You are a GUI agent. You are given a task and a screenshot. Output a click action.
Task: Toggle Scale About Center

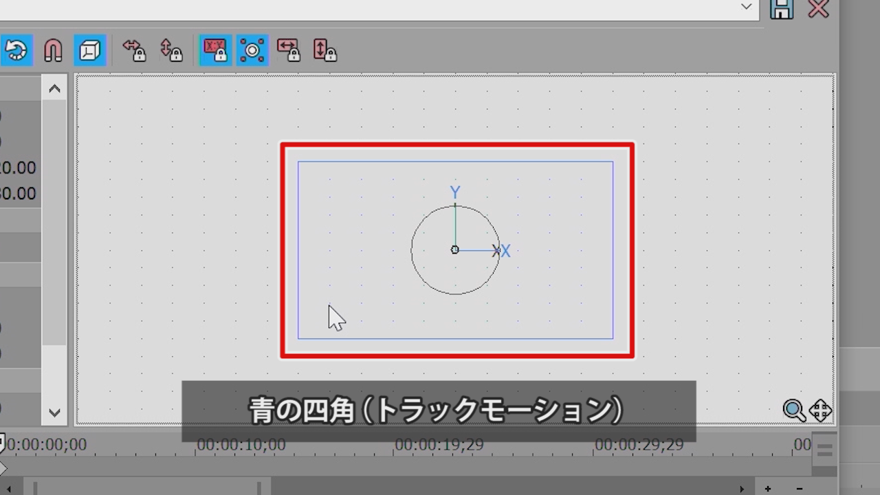[252, 50]
